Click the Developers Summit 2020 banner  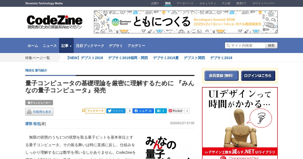click(x=186, y=22)
